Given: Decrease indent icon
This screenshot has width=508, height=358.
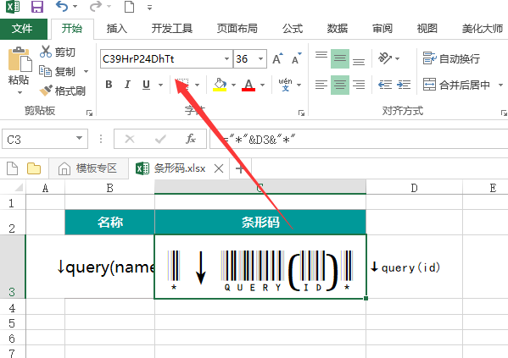Looking at the screenshot, I should point(385,85).
